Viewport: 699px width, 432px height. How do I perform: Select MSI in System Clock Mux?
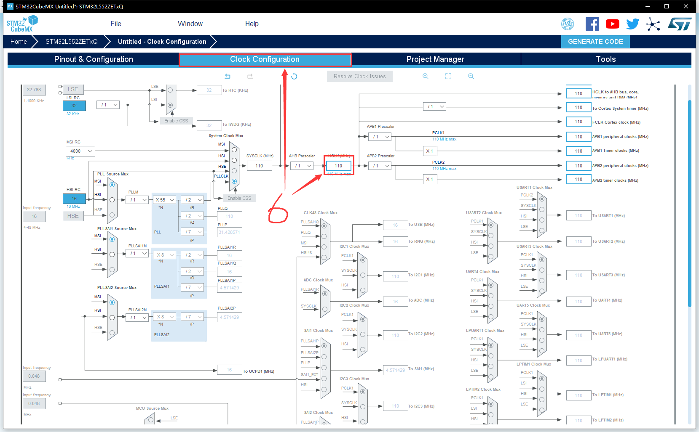coord(234,150)
